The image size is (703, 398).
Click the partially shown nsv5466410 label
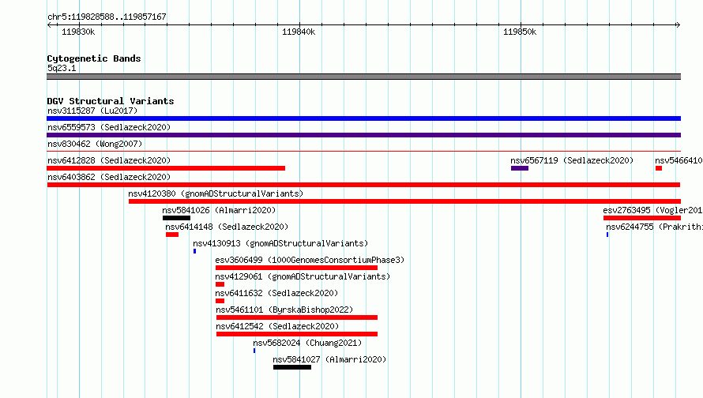click(679, 160)
